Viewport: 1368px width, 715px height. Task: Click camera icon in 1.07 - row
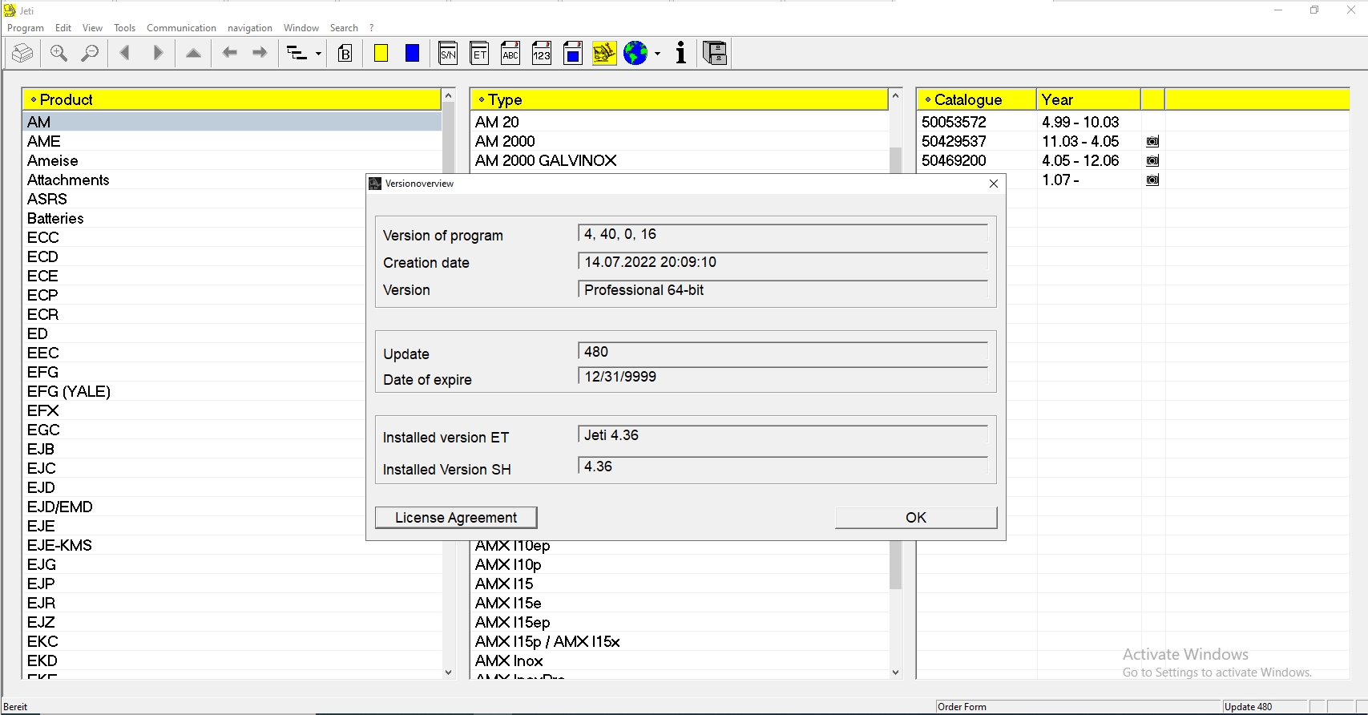tap(1152, 180)
